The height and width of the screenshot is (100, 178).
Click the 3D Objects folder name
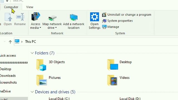[57, 62]
